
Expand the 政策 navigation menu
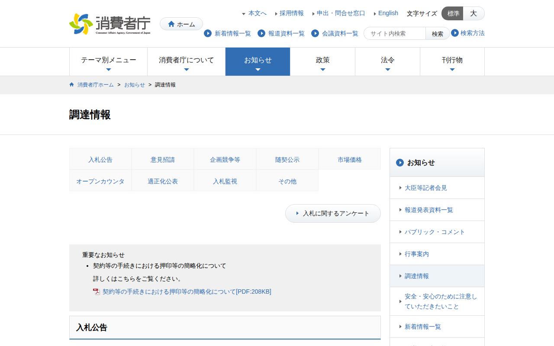(x=322, y=61)
